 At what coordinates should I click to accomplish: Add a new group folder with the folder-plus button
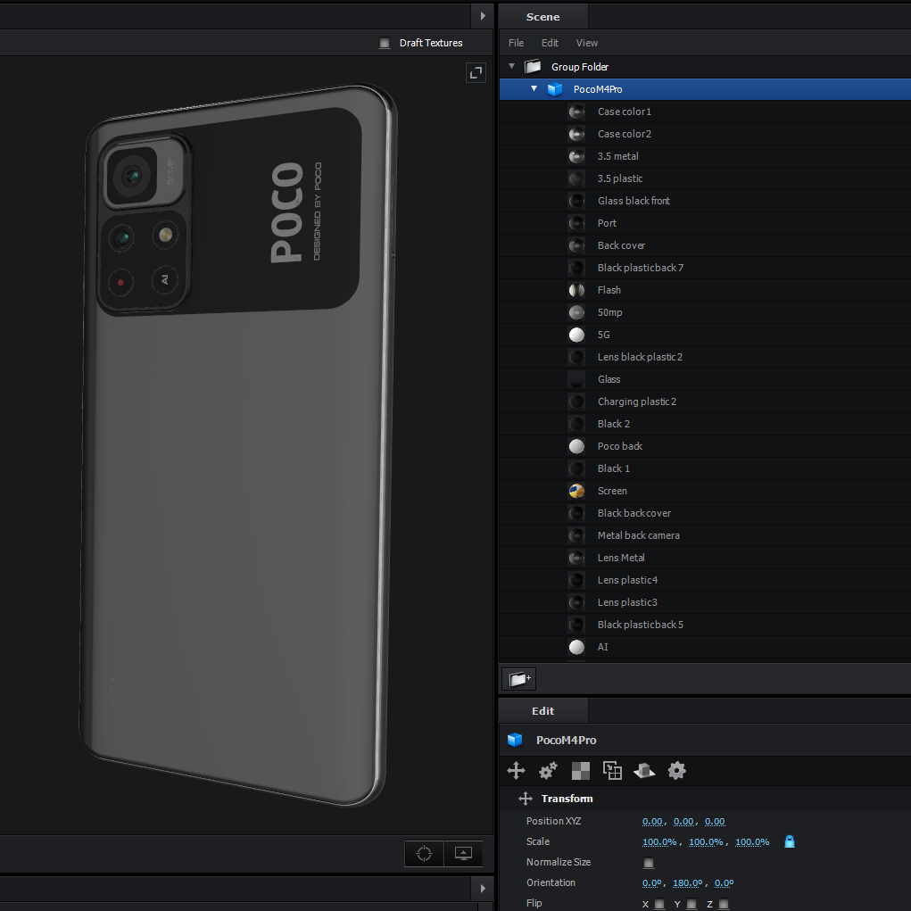518,679
